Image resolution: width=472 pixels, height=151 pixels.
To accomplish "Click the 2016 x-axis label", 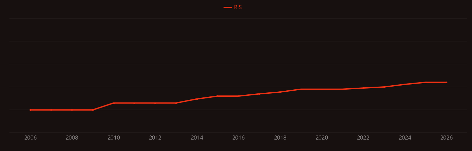I will pos(238,138).
